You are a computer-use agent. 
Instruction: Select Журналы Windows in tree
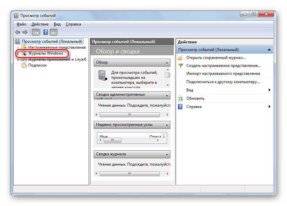[46, 53]
